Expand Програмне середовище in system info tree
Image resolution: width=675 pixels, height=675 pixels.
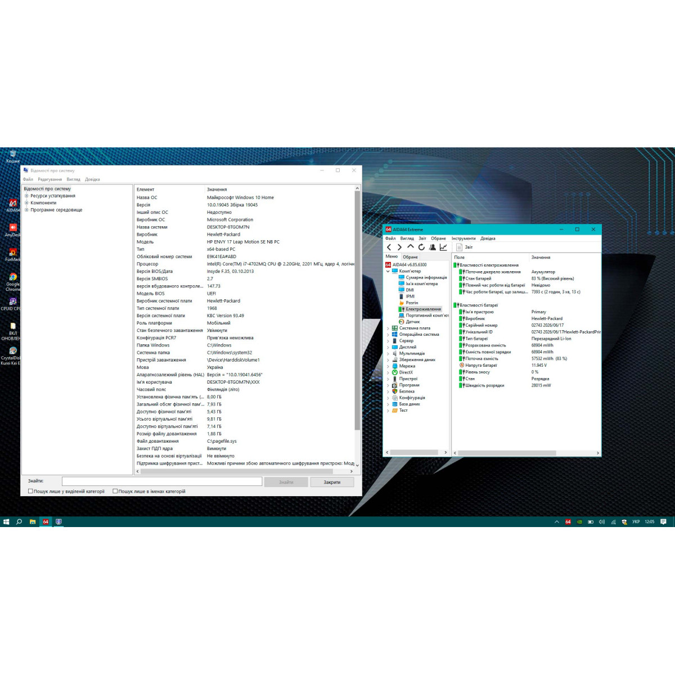click(26, 210)
